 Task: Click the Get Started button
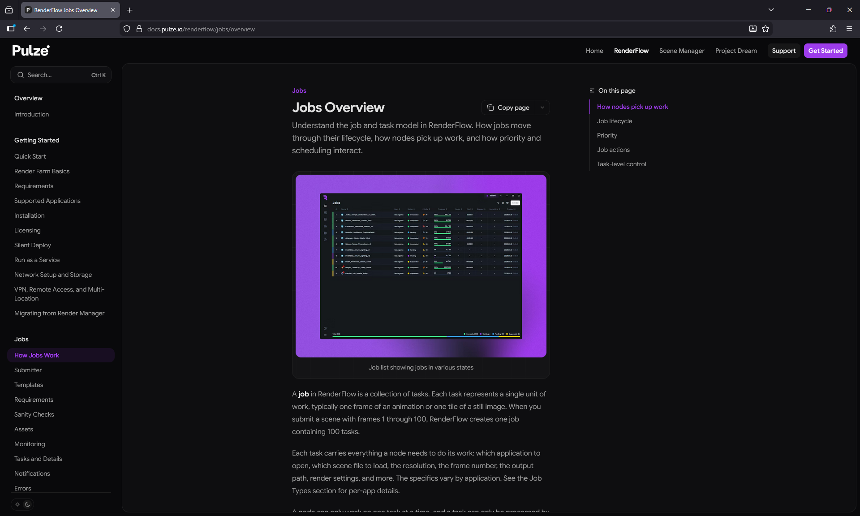826,51
